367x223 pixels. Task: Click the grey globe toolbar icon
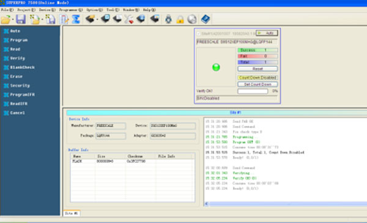[x=192, y=19]
